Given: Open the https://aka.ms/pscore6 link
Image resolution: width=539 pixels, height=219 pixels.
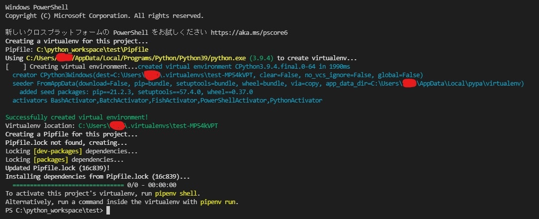Looking at the screenshot, I should click(249, 33).
